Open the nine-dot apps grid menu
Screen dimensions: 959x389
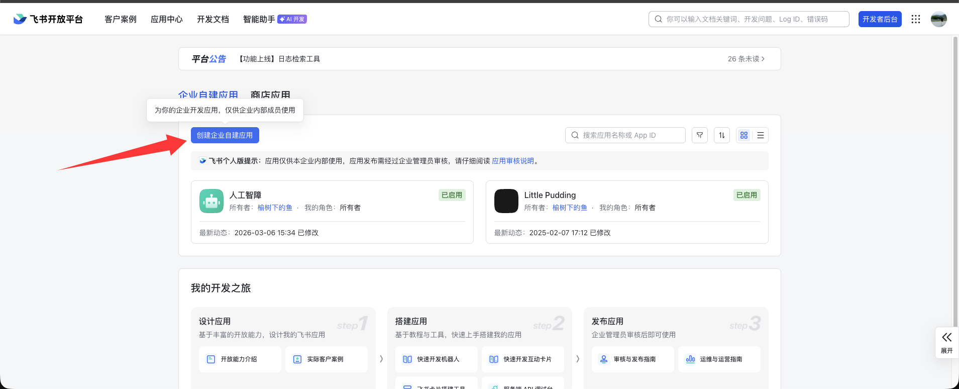tap(916, 19)
